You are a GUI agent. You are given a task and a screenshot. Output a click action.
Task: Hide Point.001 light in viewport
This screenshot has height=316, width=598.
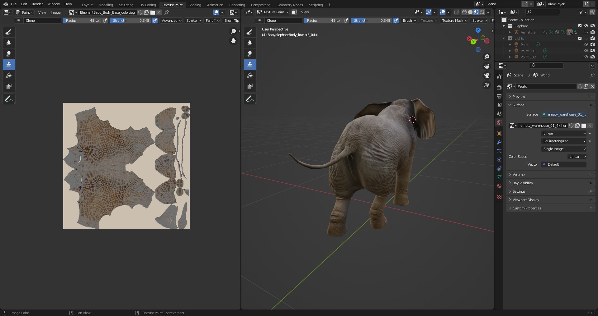[x=586, y=51]
